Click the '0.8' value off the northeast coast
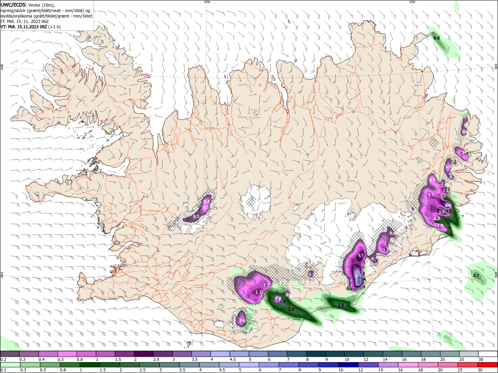This screenshot has height=373, width=498. click(x=437, y=38)
